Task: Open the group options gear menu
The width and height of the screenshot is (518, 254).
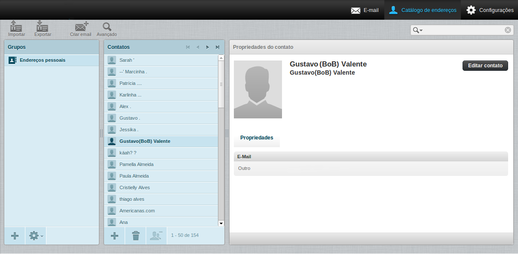Action: tap(36, 236)
